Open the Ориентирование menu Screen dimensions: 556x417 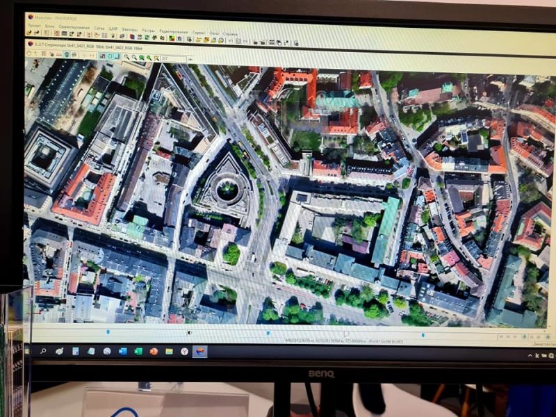(x=74, y=27)
